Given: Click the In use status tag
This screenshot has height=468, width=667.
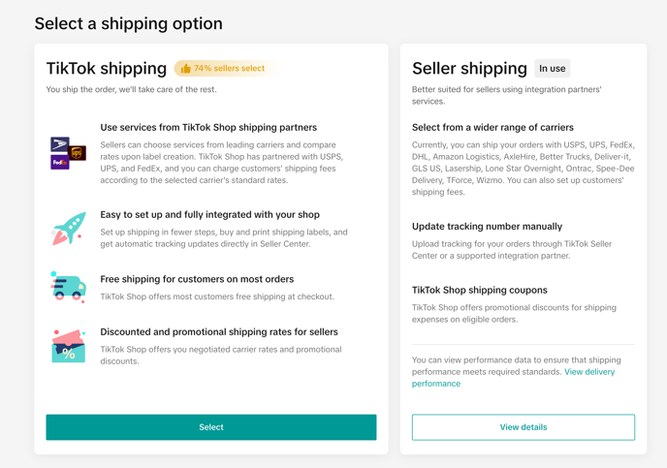Looking at the screenshot, I should tap(553, 69).
